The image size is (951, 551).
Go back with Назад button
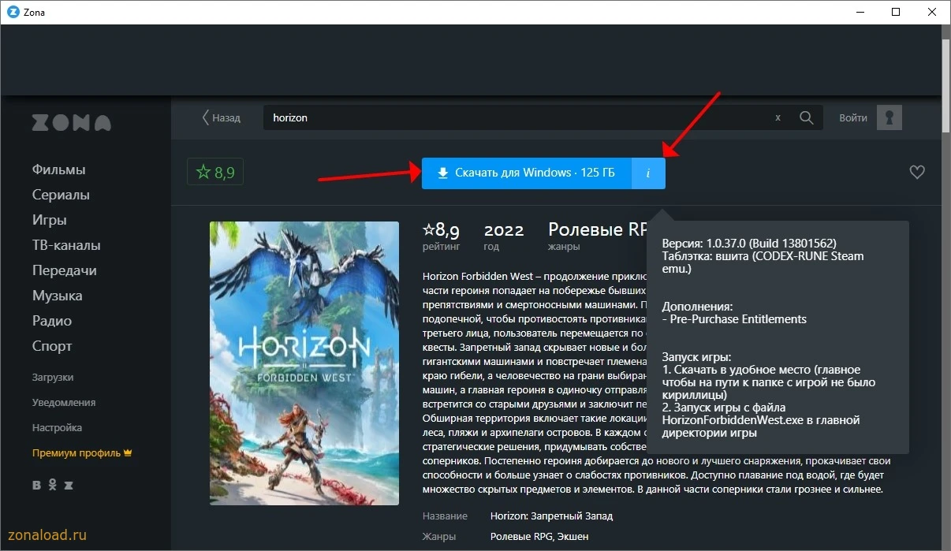(x=221, y=117)
